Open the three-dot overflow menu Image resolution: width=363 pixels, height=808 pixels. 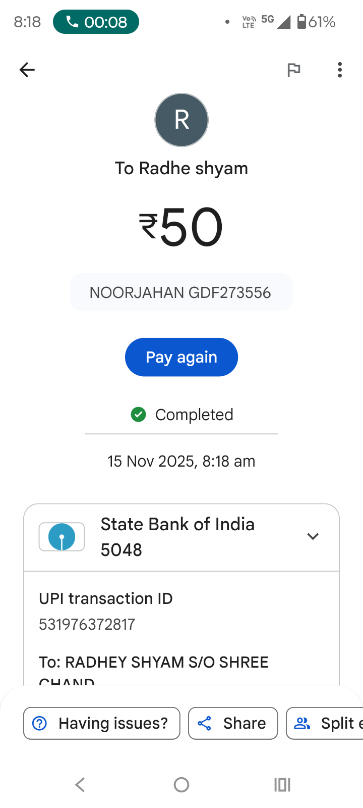coord(340,70)
